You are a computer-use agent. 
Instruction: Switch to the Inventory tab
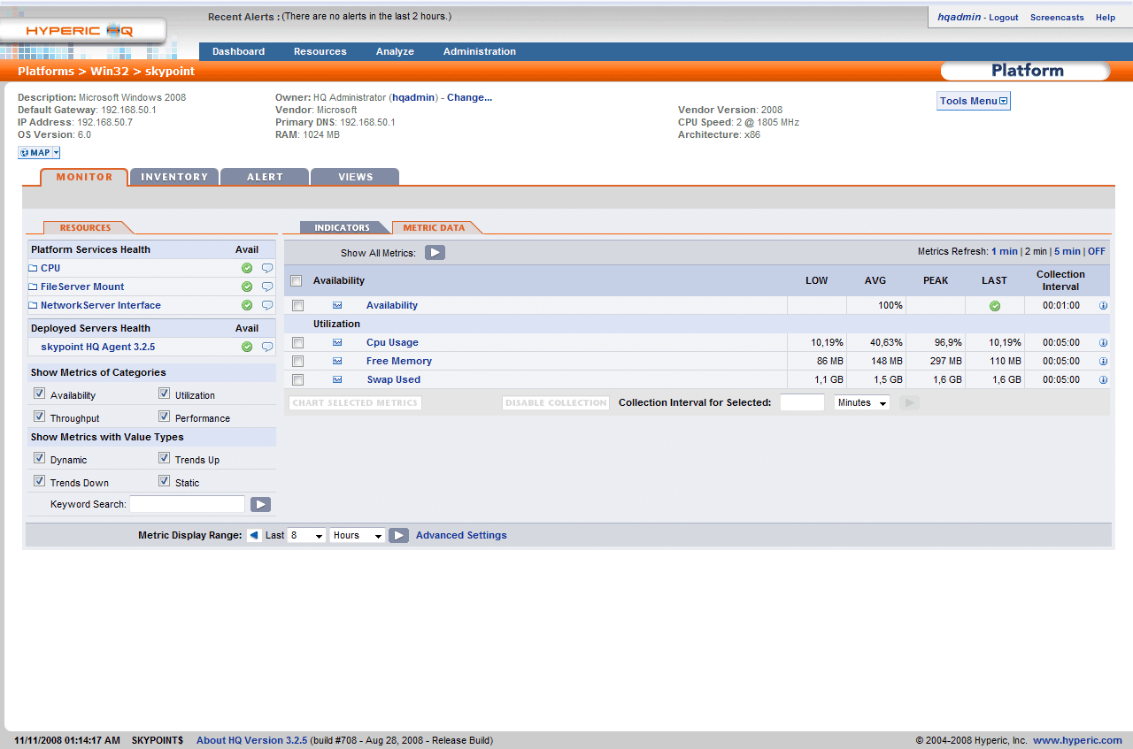coord(174,177)
